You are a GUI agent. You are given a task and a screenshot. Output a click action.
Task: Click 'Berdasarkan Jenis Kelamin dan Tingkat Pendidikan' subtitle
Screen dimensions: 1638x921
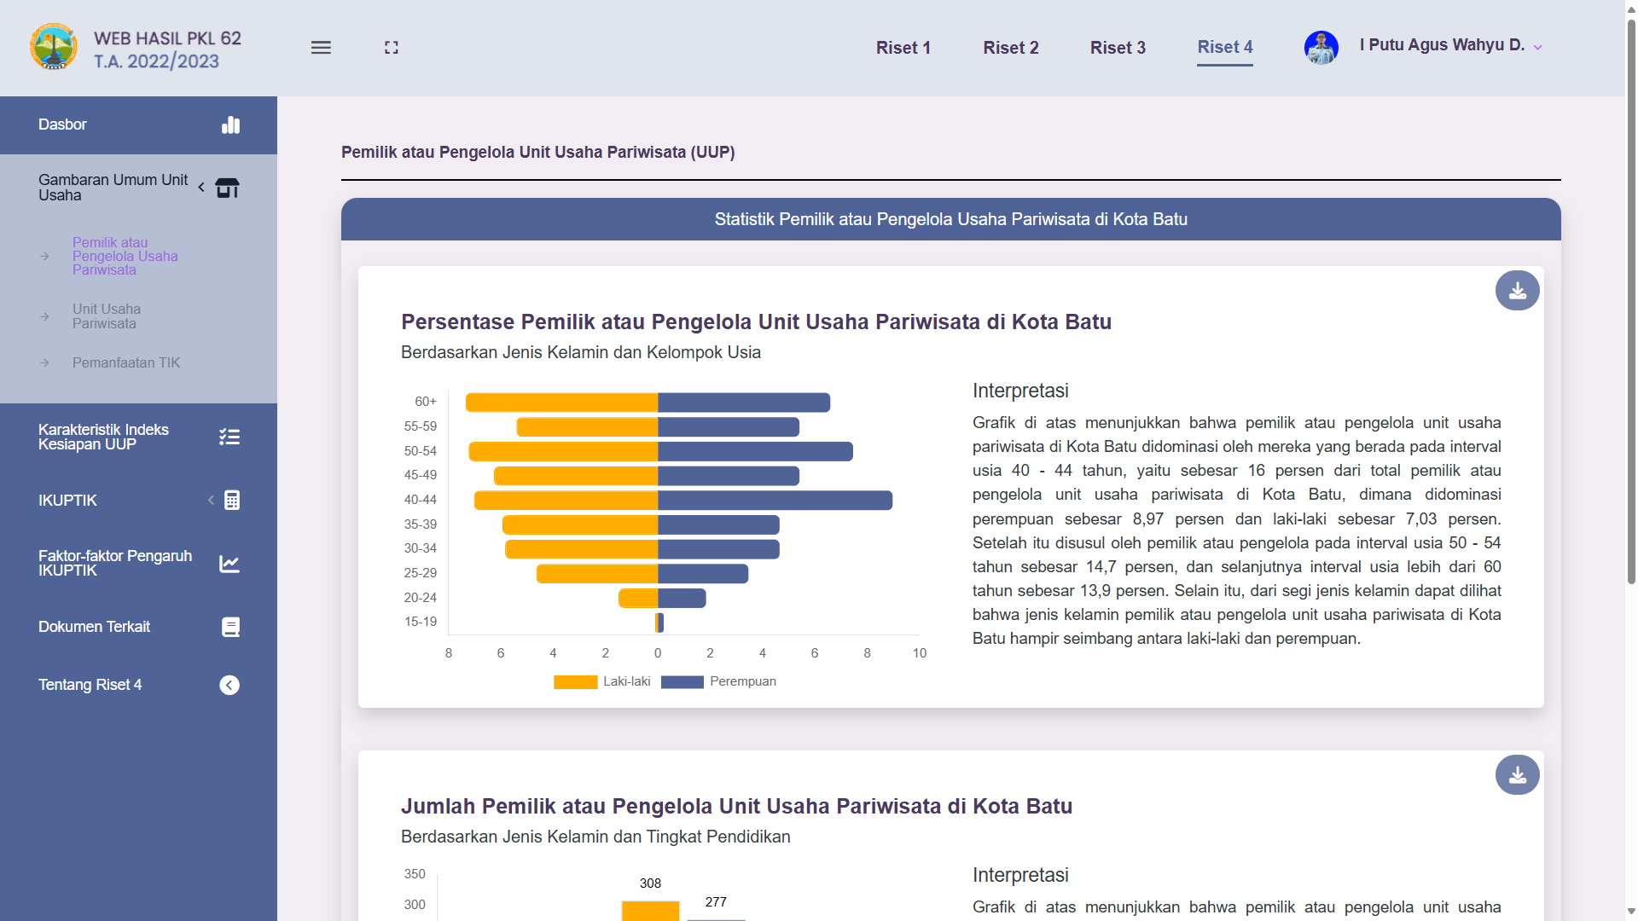[x=595, y=837]
